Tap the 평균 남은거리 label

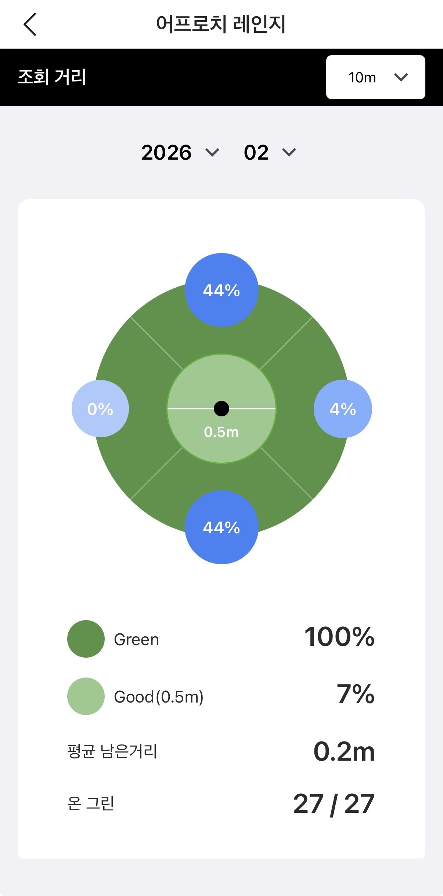112,751
